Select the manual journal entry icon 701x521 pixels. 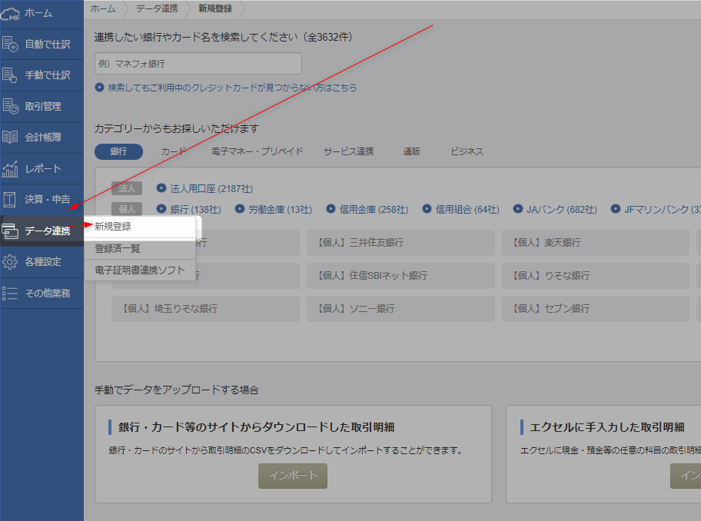click(11, 75)
